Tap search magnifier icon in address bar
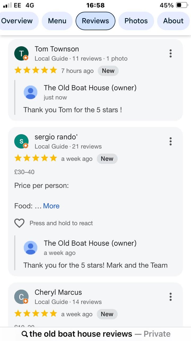This screenshot has height=341, width=191. point(25,334)
